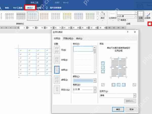Activate the 边框刷 border painter tool
Image resolution: width=152 pixels, height=114 pixels.
[x=147, y=15]
